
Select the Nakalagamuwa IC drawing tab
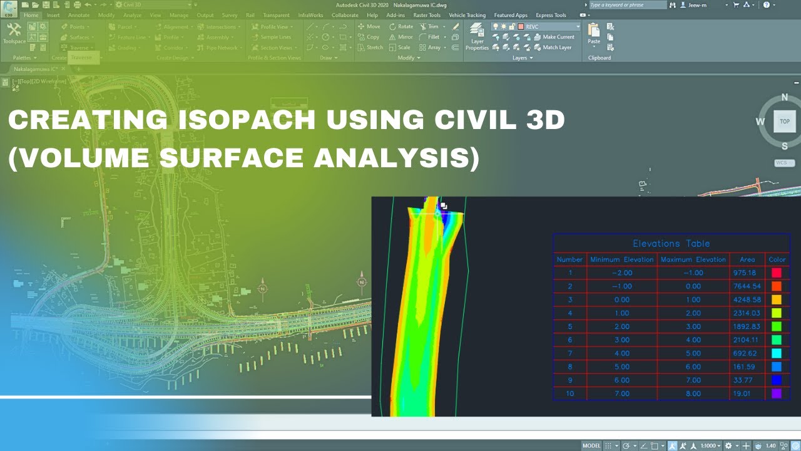coord(36,68)
